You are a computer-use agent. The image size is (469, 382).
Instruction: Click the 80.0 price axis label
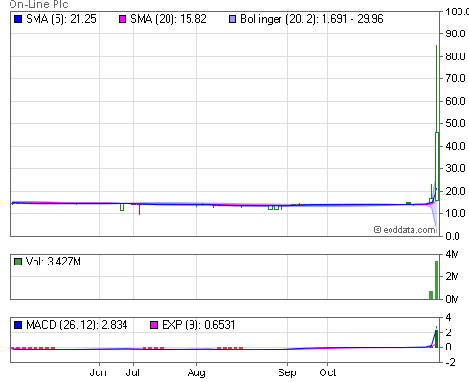pyautogui.click(x=456, y=56)
